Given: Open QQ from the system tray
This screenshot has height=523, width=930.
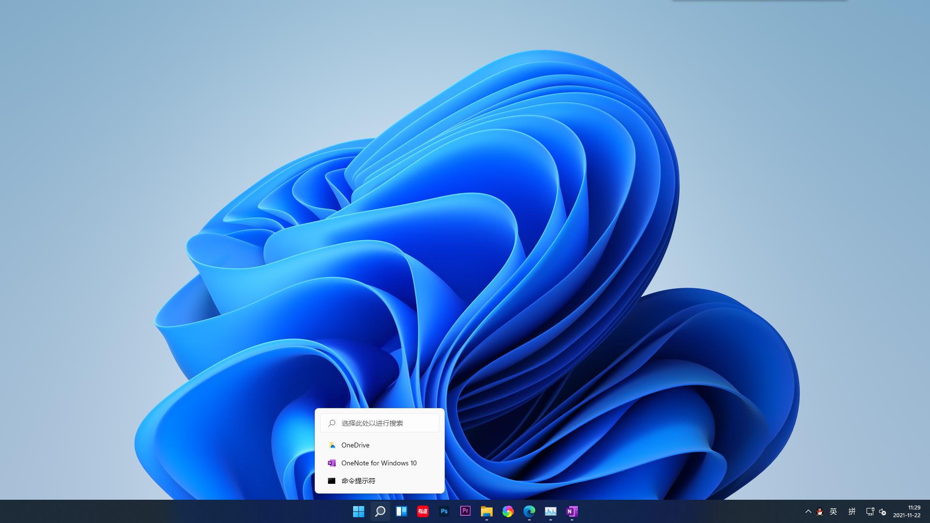Looking at the screenshot, I should pyautogui.click(x=820, y=511).
